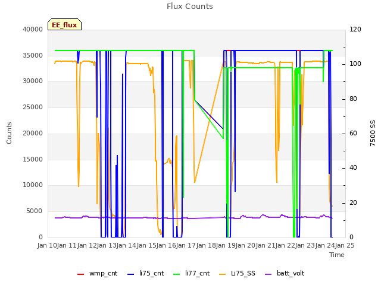Click the red wmp_cnt legend swatch
The image size is (381, 285).
click(x=80, y=274)
